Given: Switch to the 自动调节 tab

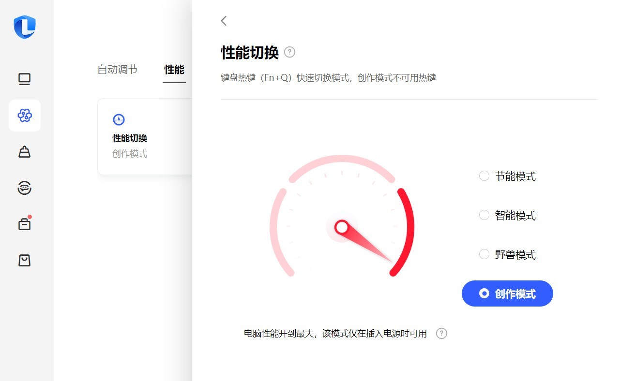Looking at the screenshot, I should click(x=118, y=70).
